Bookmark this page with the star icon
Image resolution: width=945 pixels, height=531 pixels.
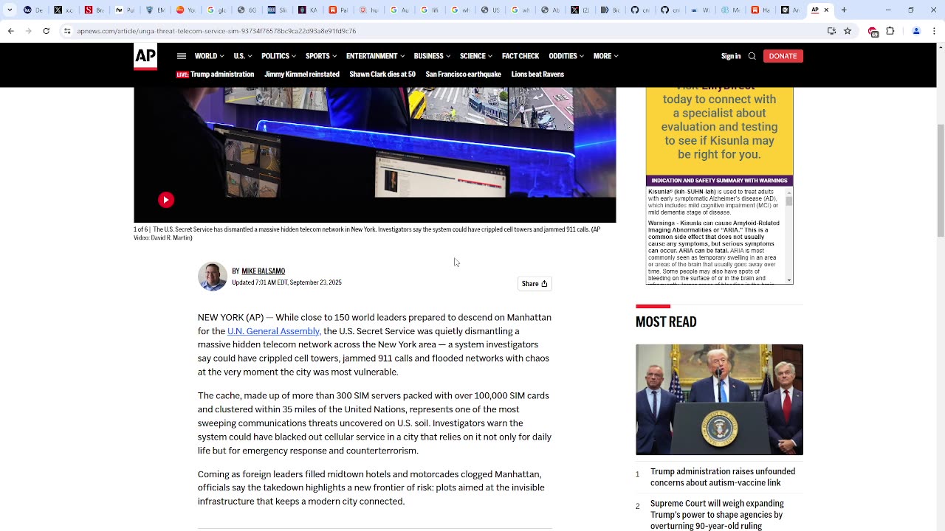coord(848,31)
